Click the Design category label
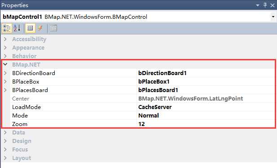The width and height of the screenshot is (277, 168). click(22, 141)
